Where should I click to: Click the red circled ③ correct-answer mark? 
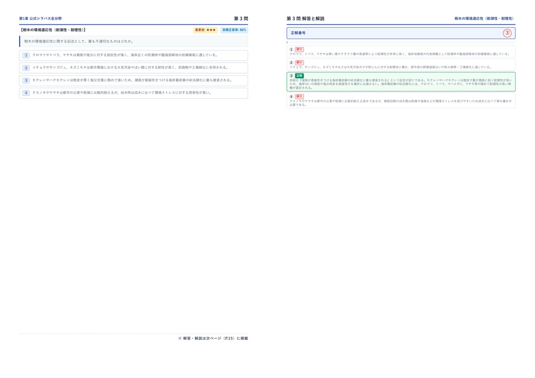pyautogui.click(x=507, y=33)
